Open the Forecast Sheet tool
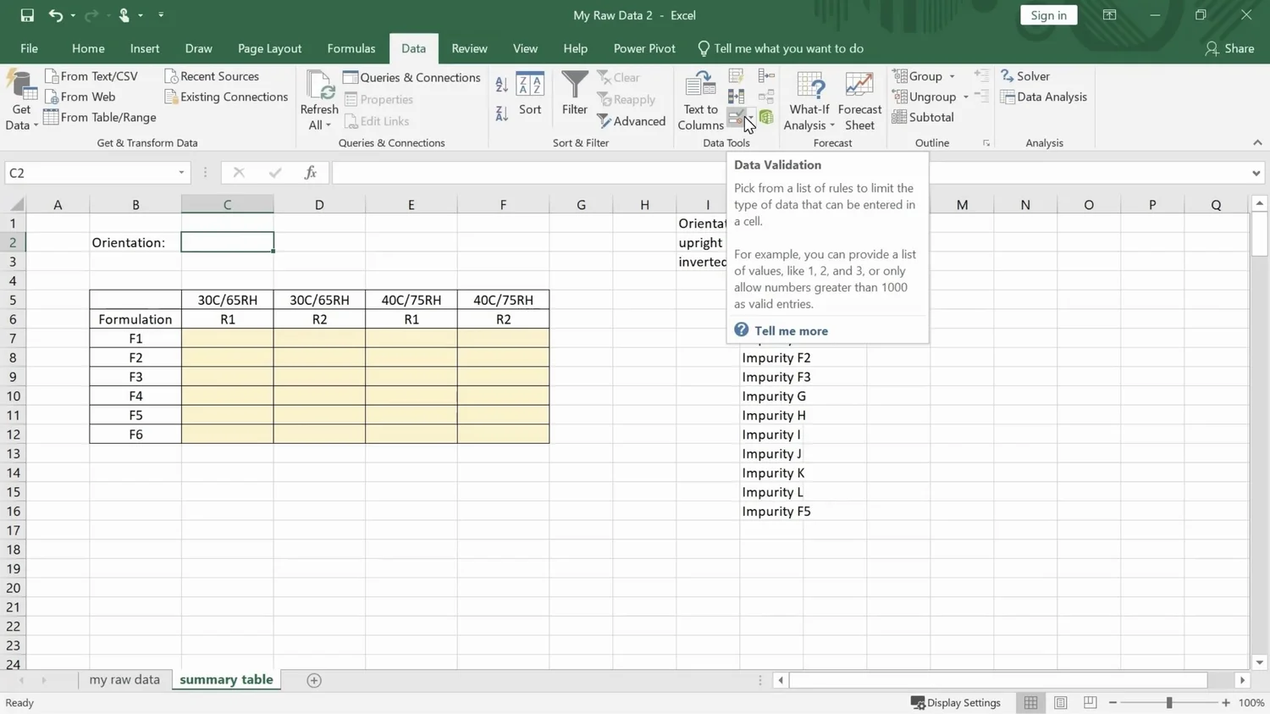 click(x=859, y=98)
